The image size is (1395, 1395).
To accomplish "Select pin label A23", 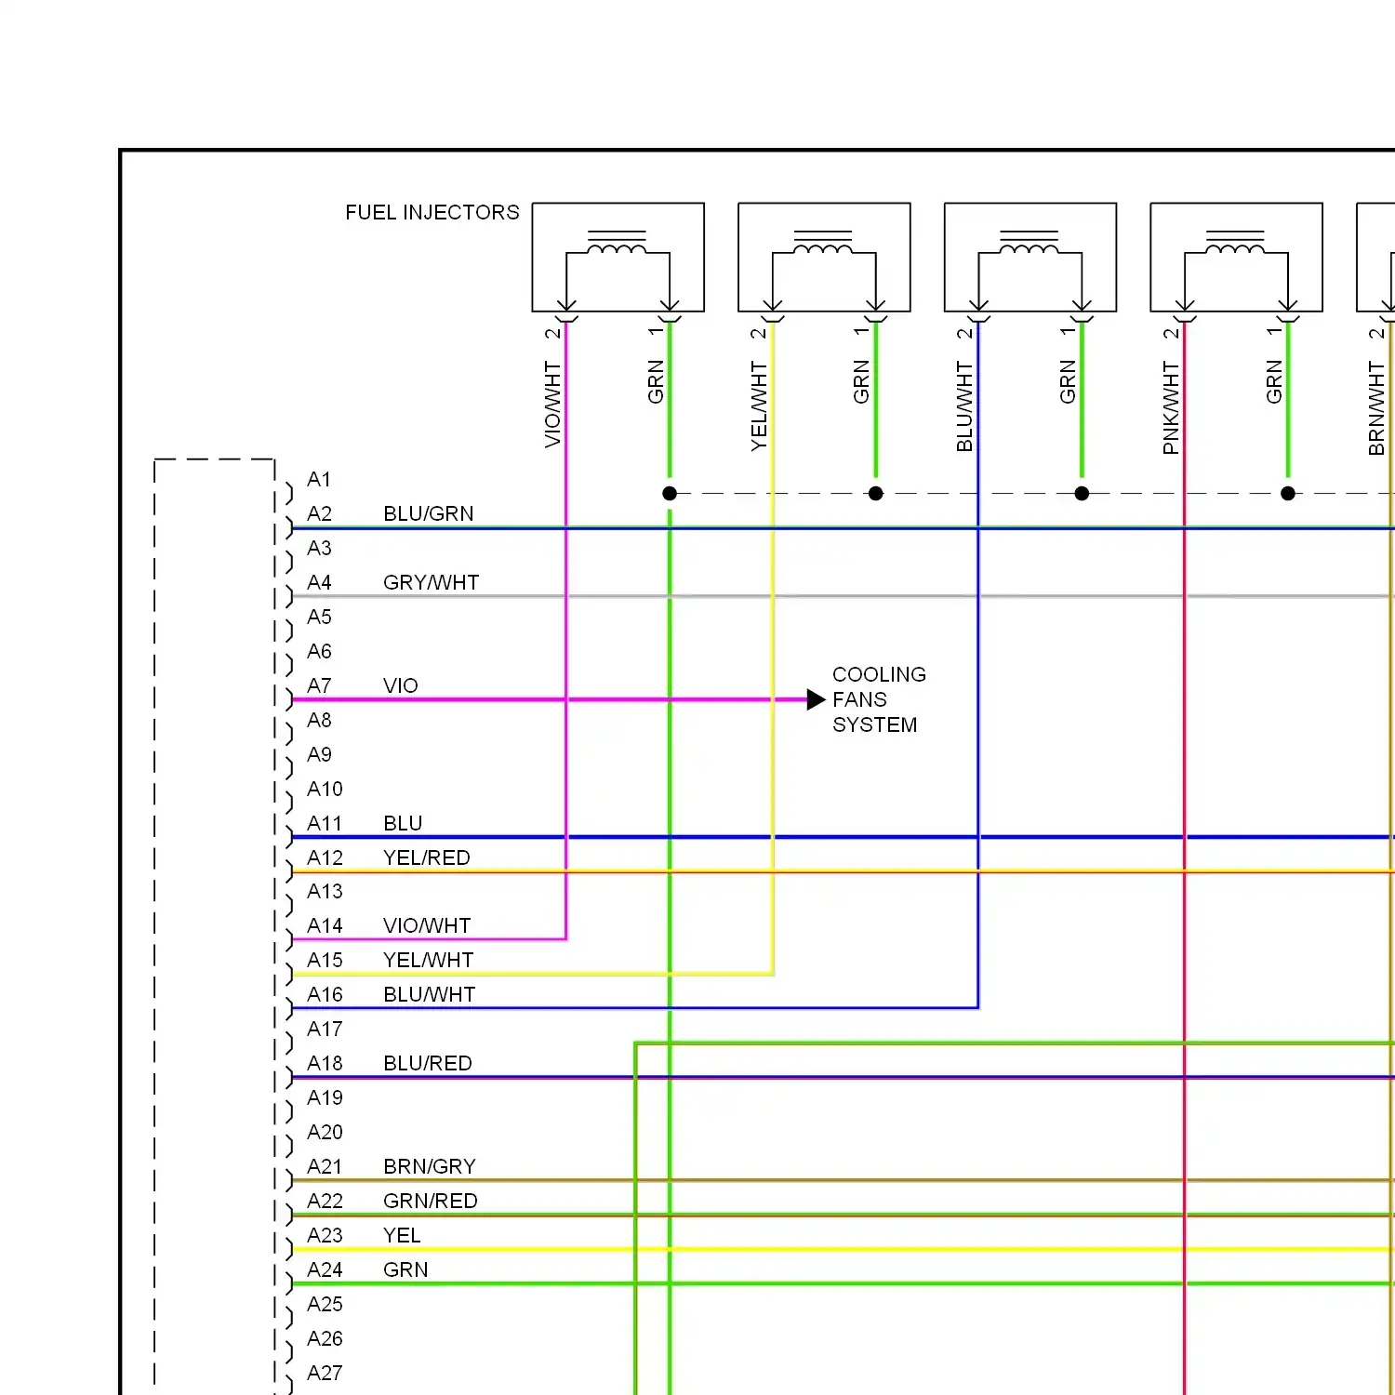I will 325,1236.
